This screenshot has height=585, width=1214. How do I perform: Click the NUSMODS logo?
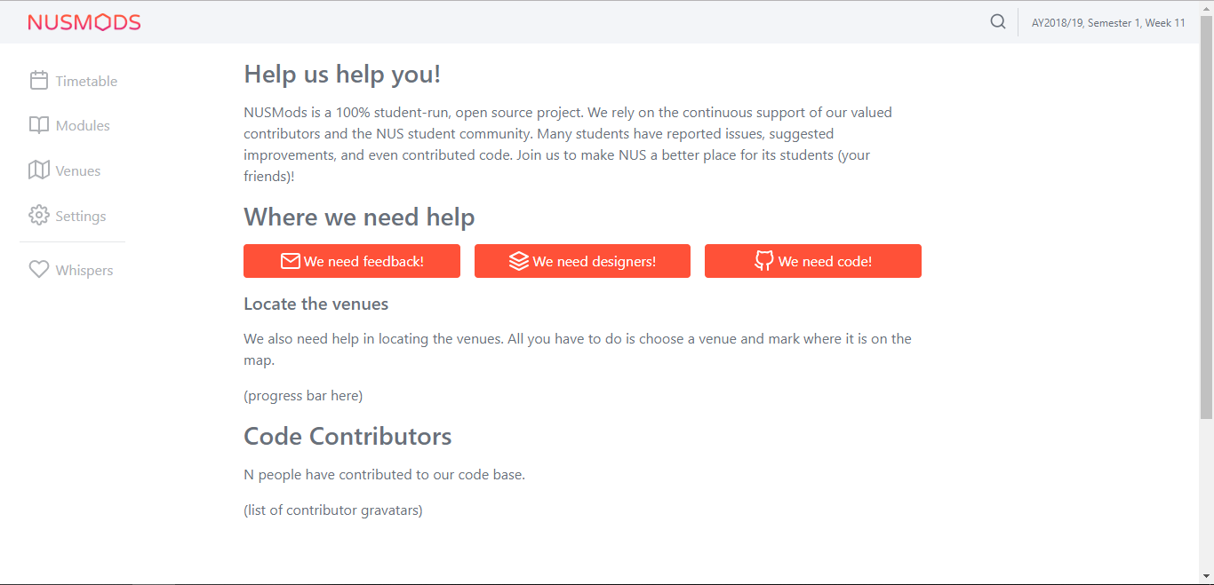click(84, 21)
